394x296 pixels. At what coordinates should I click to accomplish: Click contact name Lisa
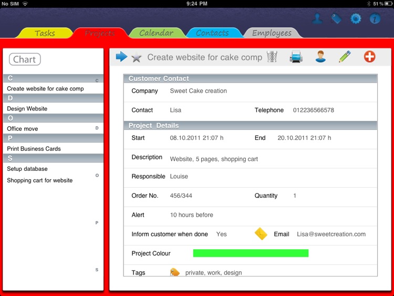pos(175,110)
